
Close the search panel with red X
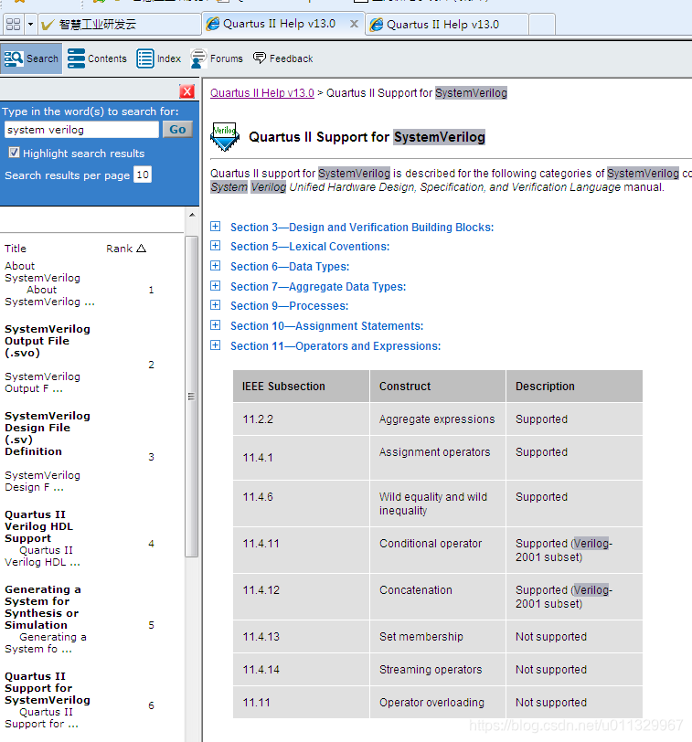(187, 91)
